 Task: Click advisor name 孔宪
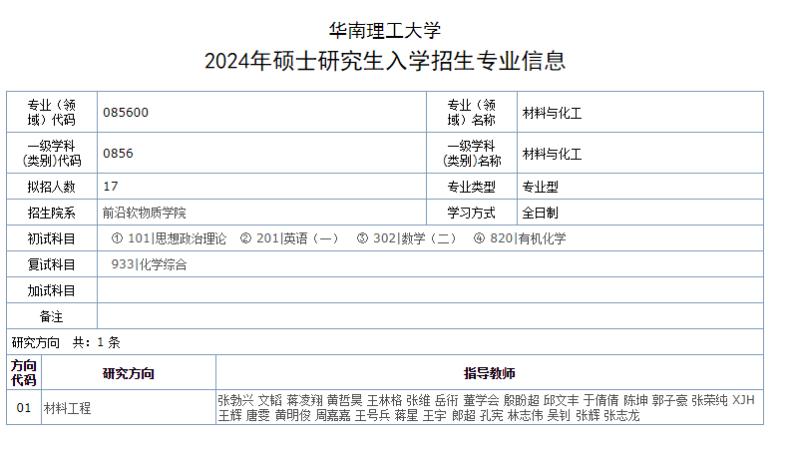[x=492, y=415]
